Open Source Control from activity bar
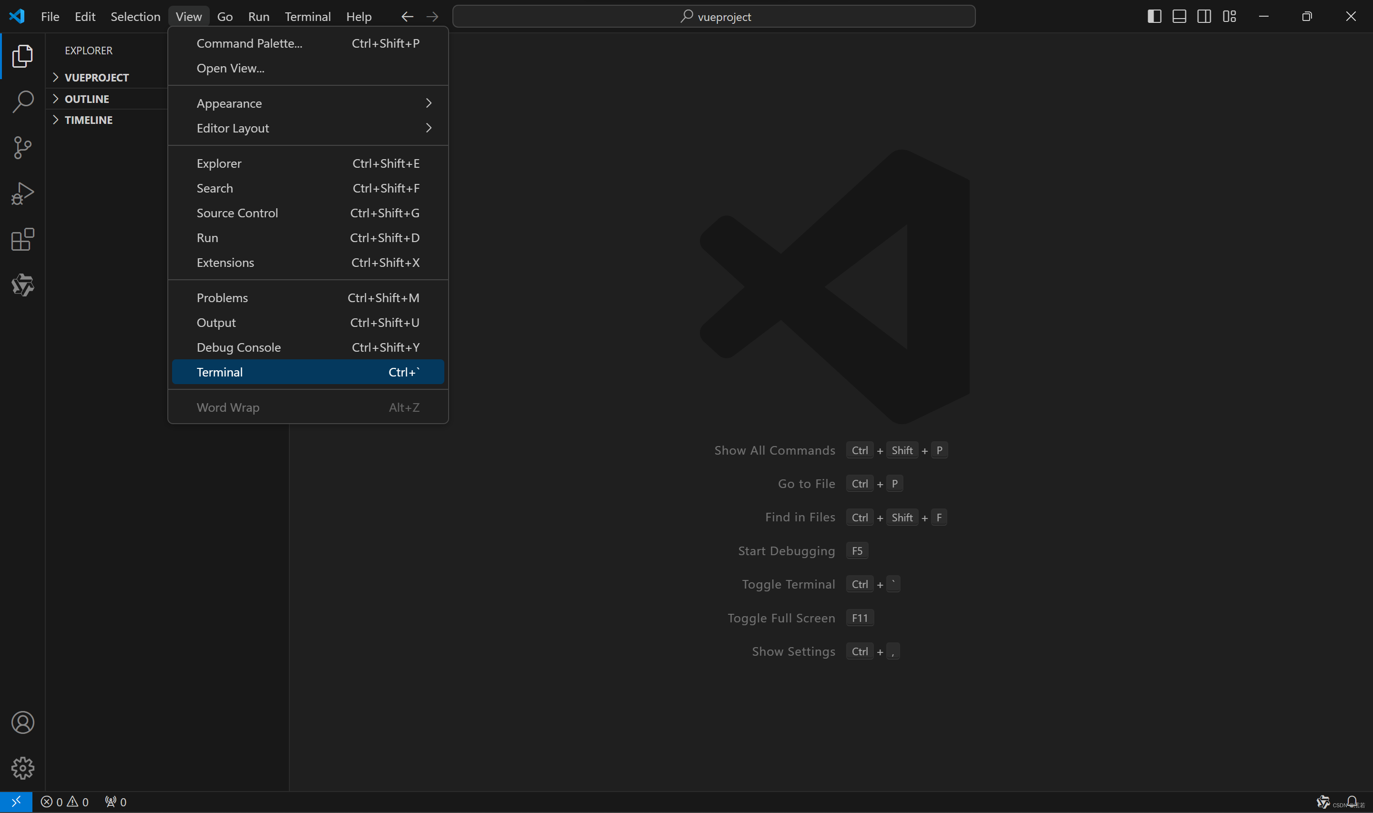 22,147
